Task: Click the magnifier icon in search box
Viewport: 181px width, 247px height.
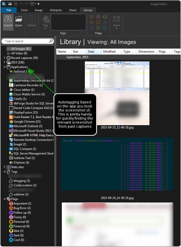Action: (51, 41)
